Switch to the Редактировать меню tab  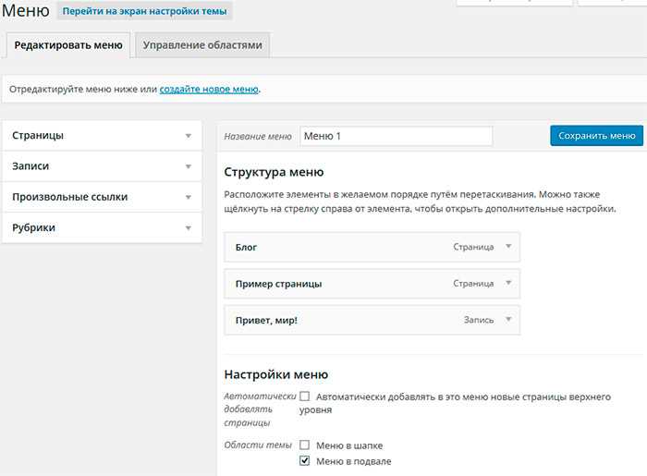coord(68,45)
